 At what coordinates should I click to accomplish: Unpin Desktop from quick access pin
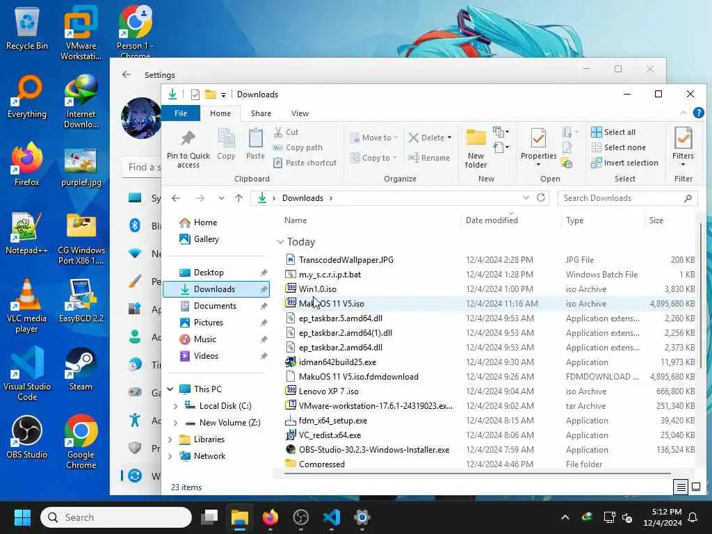point(264,273)
